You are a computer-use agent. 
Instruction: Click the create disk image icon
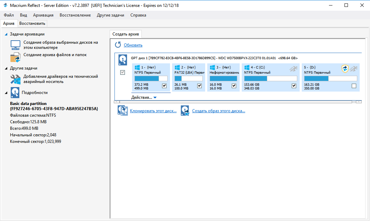(x=185, y=110)
